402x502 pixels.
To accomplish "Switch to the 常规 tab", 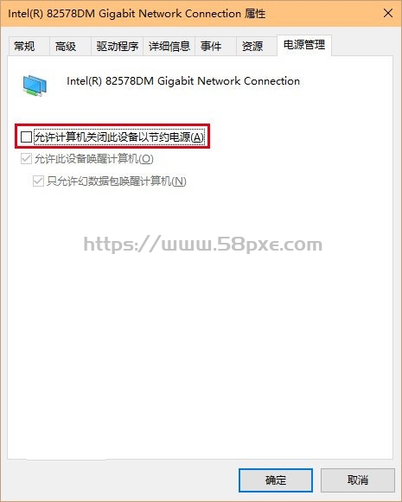I will pyautogui.click(x=24, y=47).
